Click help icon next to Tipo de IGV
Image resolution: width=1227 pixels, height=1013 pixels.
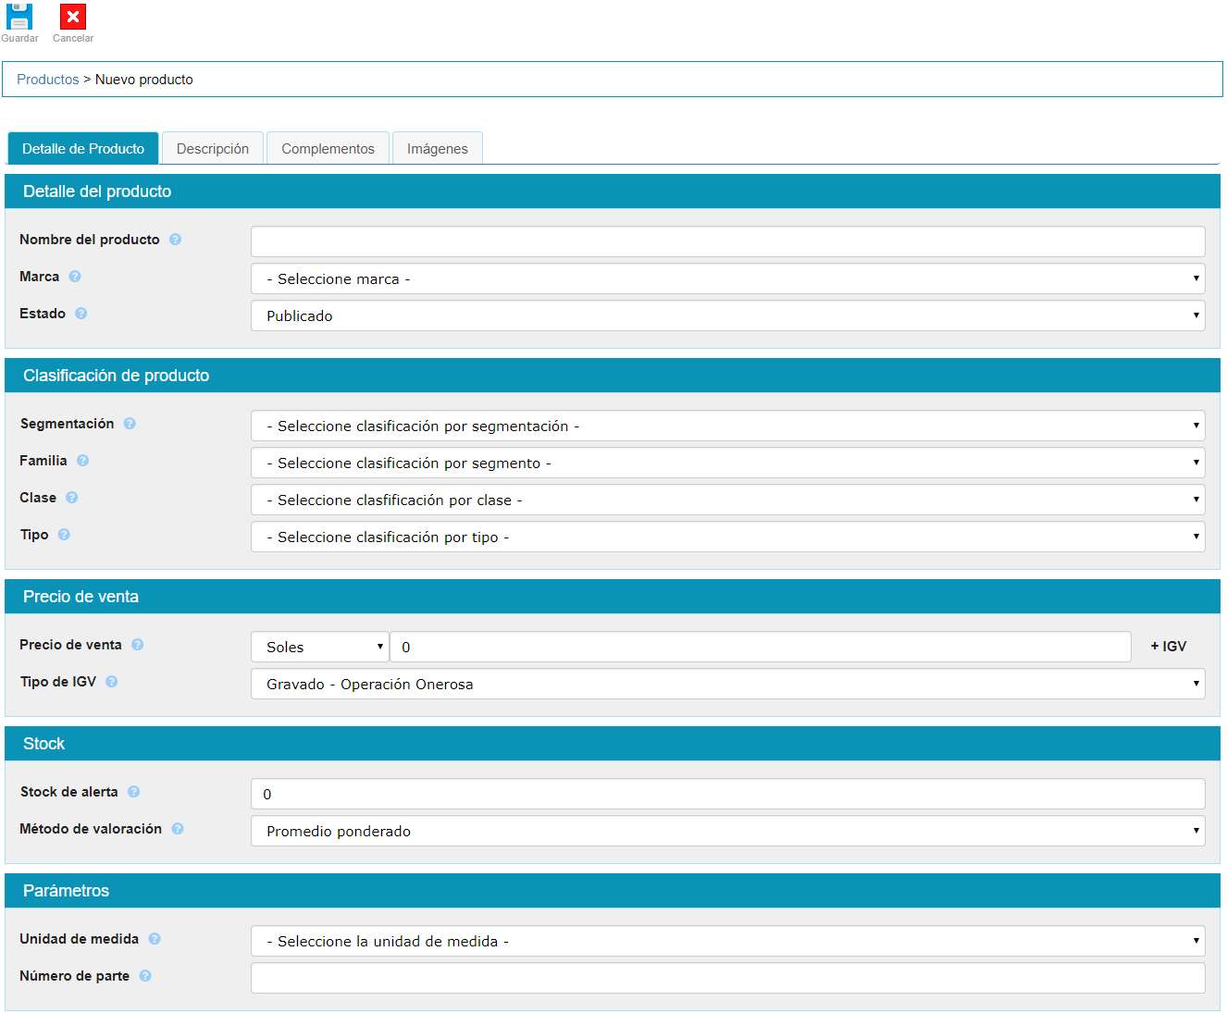coord(112,682)
